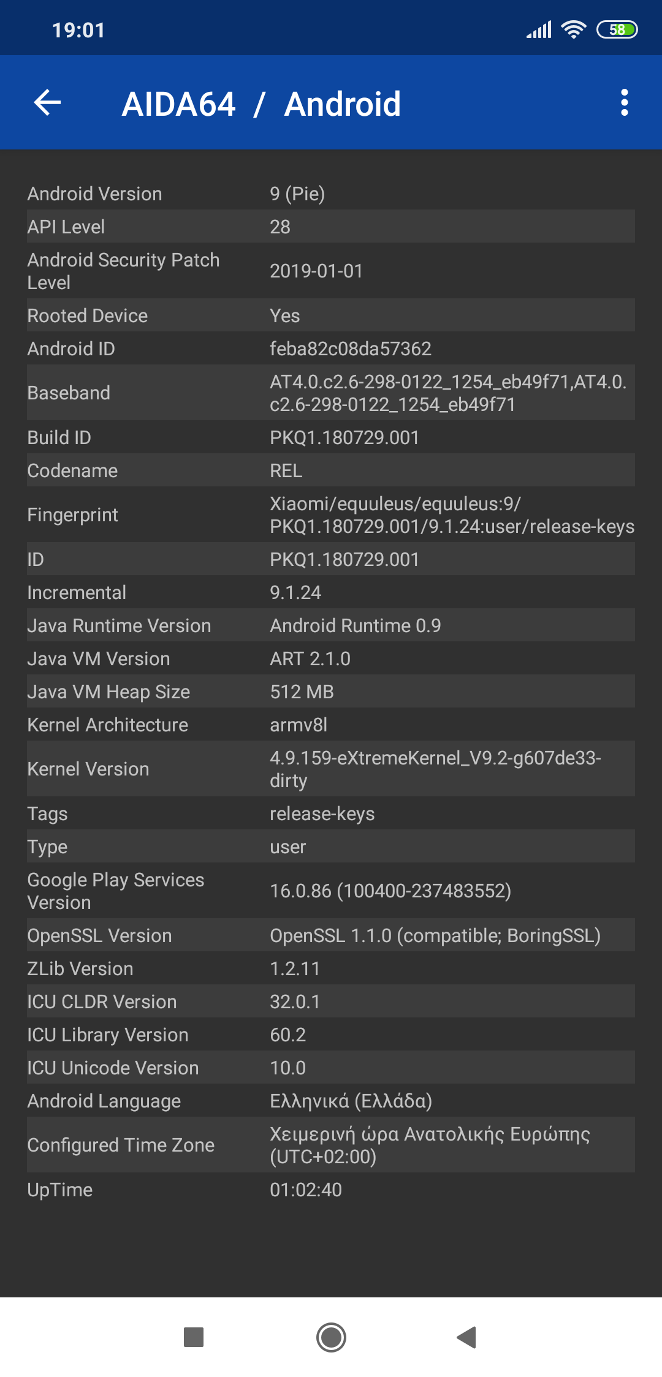Select the Android Version row

coord(331,194)
